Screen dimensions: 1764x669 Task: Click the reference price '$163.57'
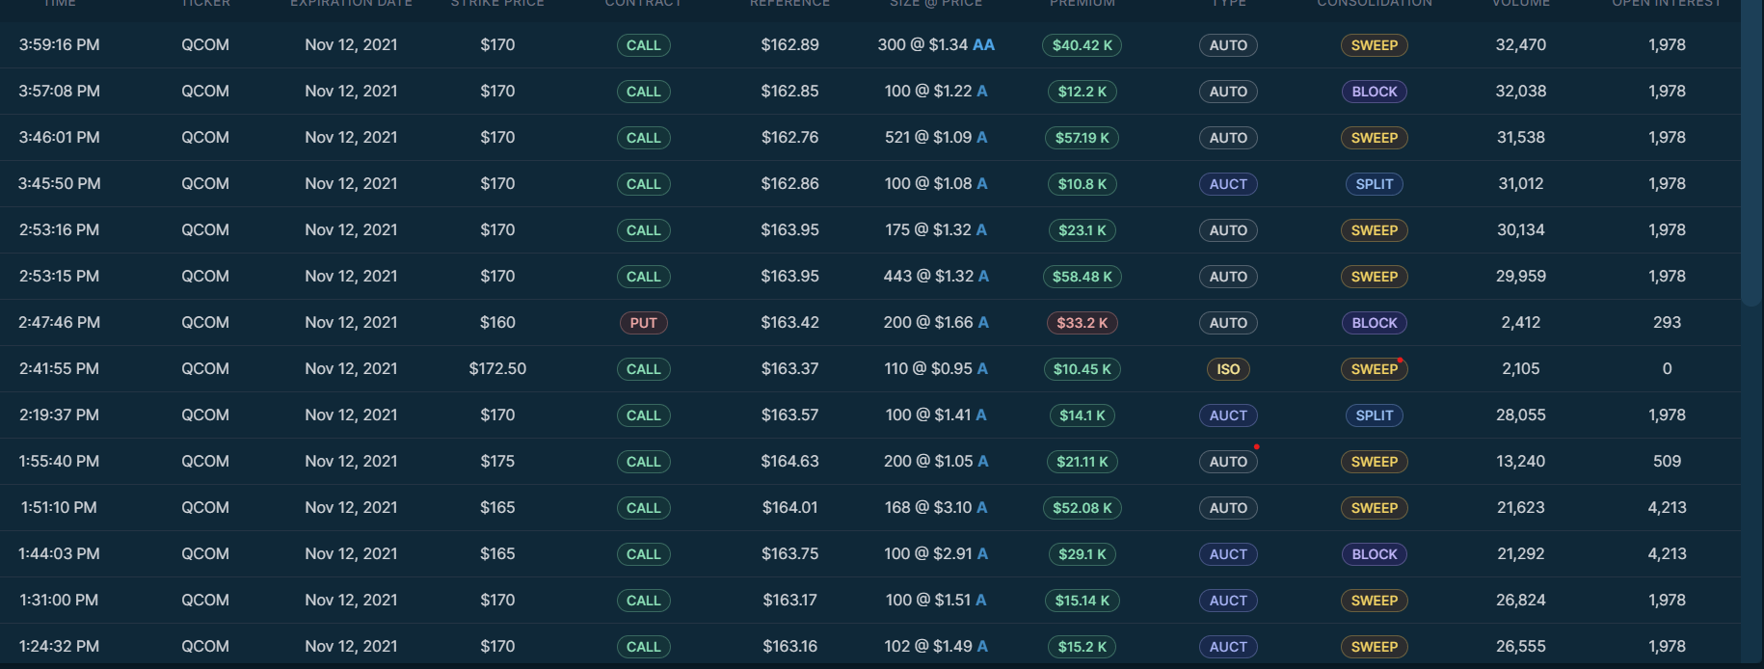(789, 415)
